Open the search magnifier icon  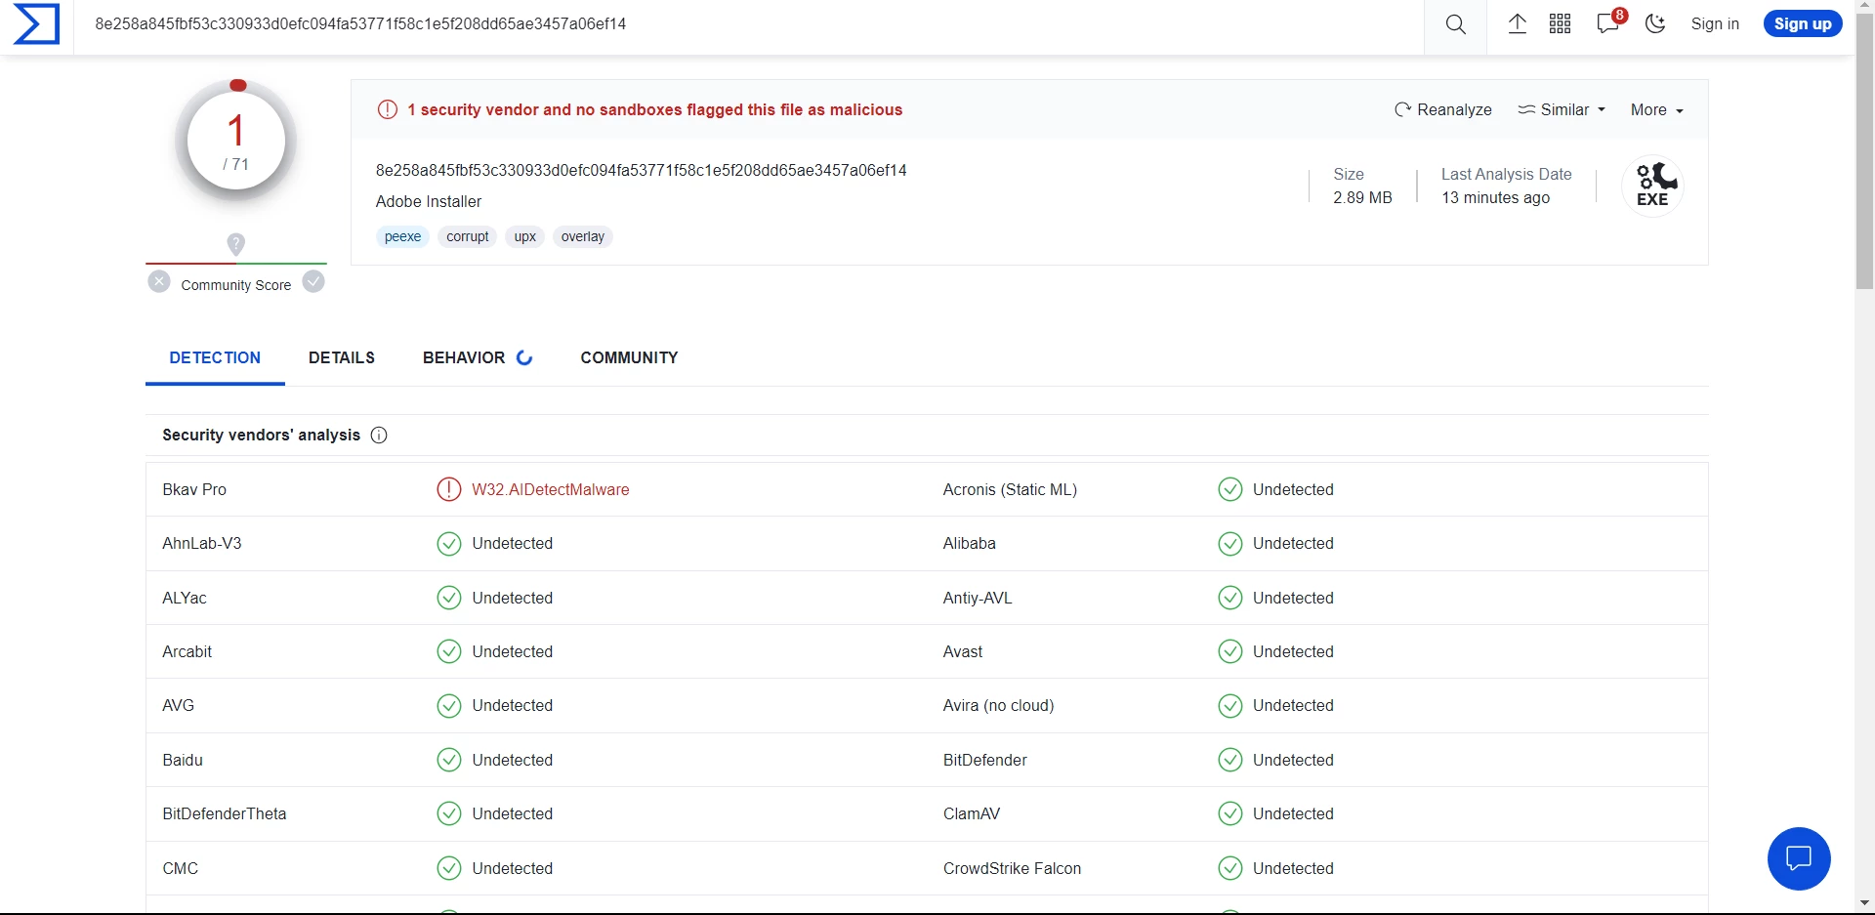pyautogui.click(x=1455, y=24)
